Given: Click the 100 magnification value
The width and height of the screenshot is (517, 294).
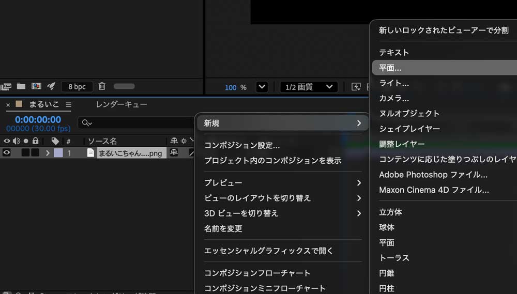Looking at the screenshot, I should click(231, 87).
